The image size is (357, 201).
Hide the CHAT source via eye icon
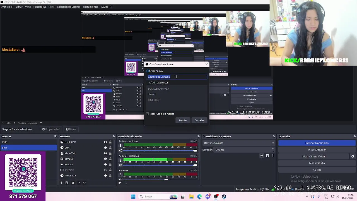[x=105, y=148]
